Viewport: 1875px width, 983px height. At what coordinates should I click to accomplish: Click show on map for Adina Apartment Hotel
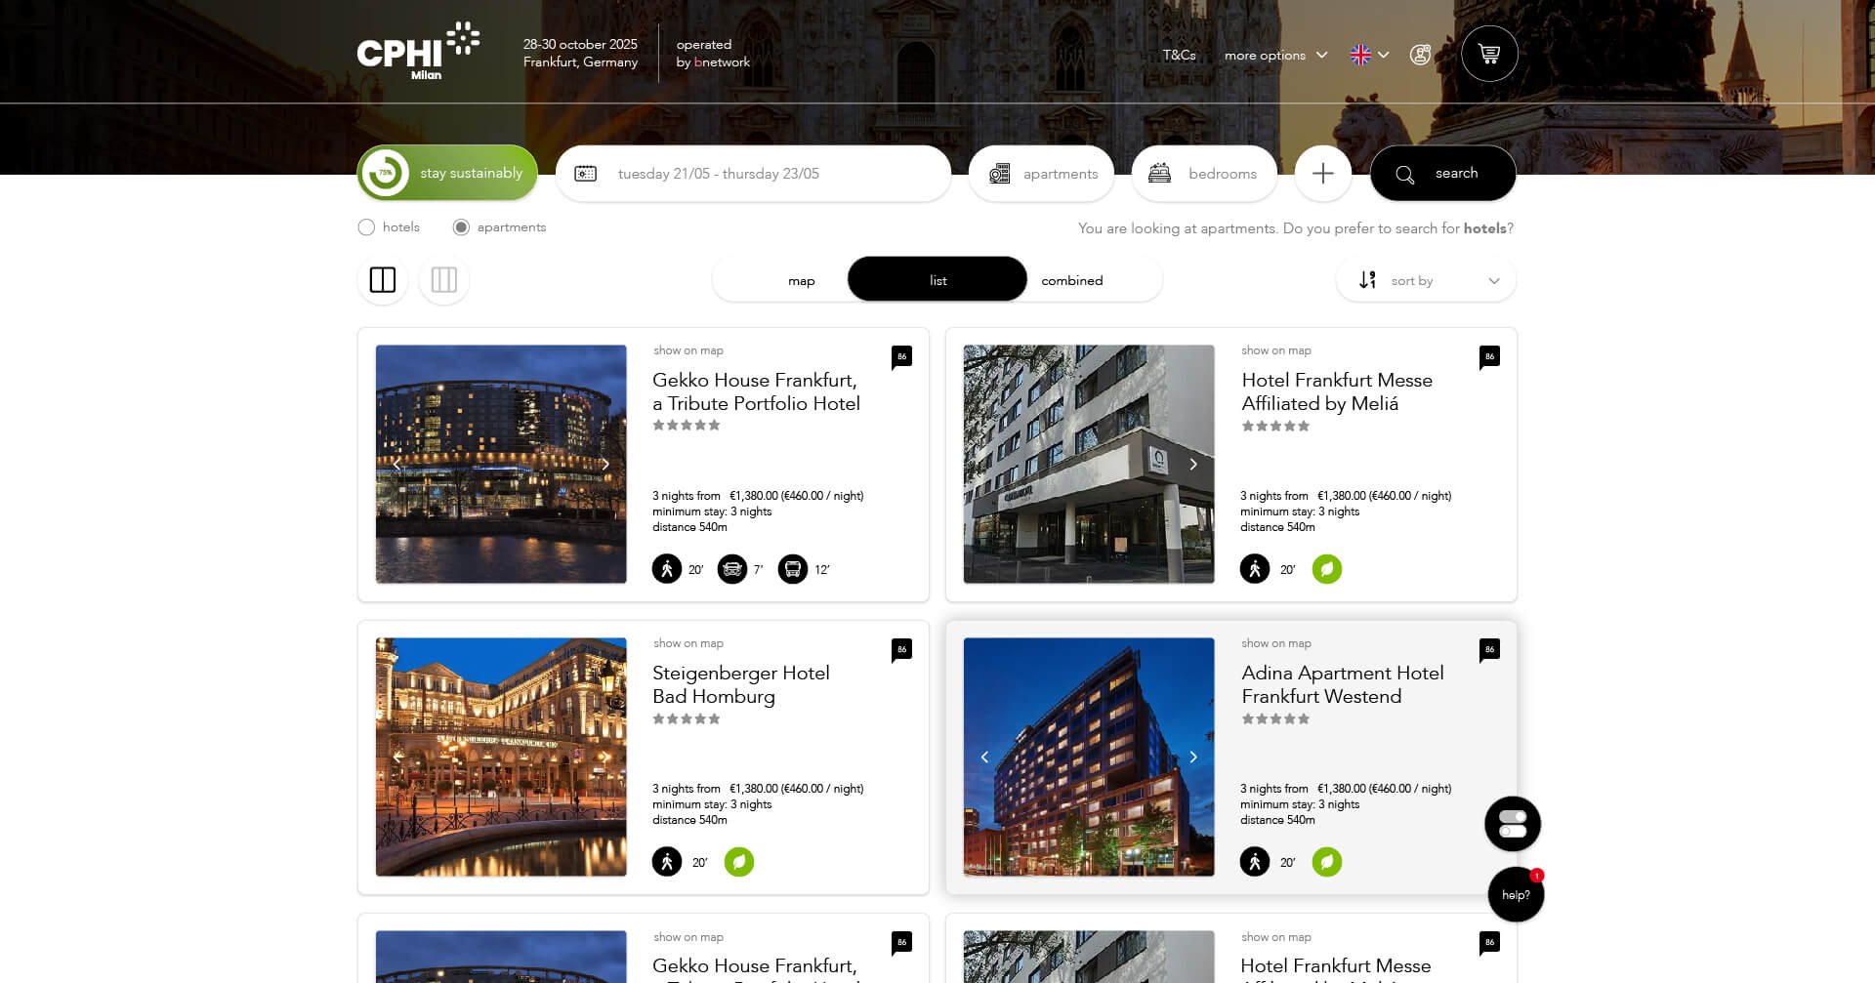(x=1276, y=643)
